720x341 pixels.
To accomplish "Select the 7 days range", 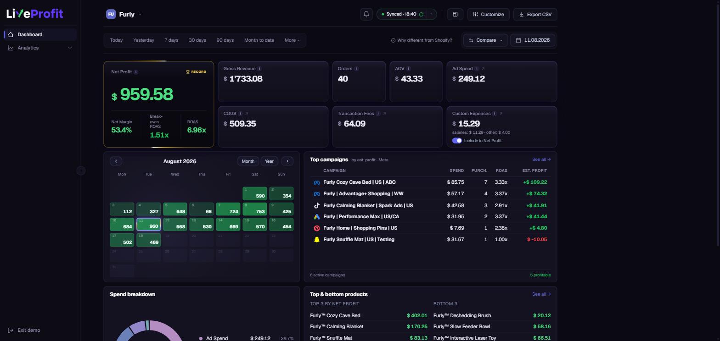I will pyautogui.click(x=171, y=40).
